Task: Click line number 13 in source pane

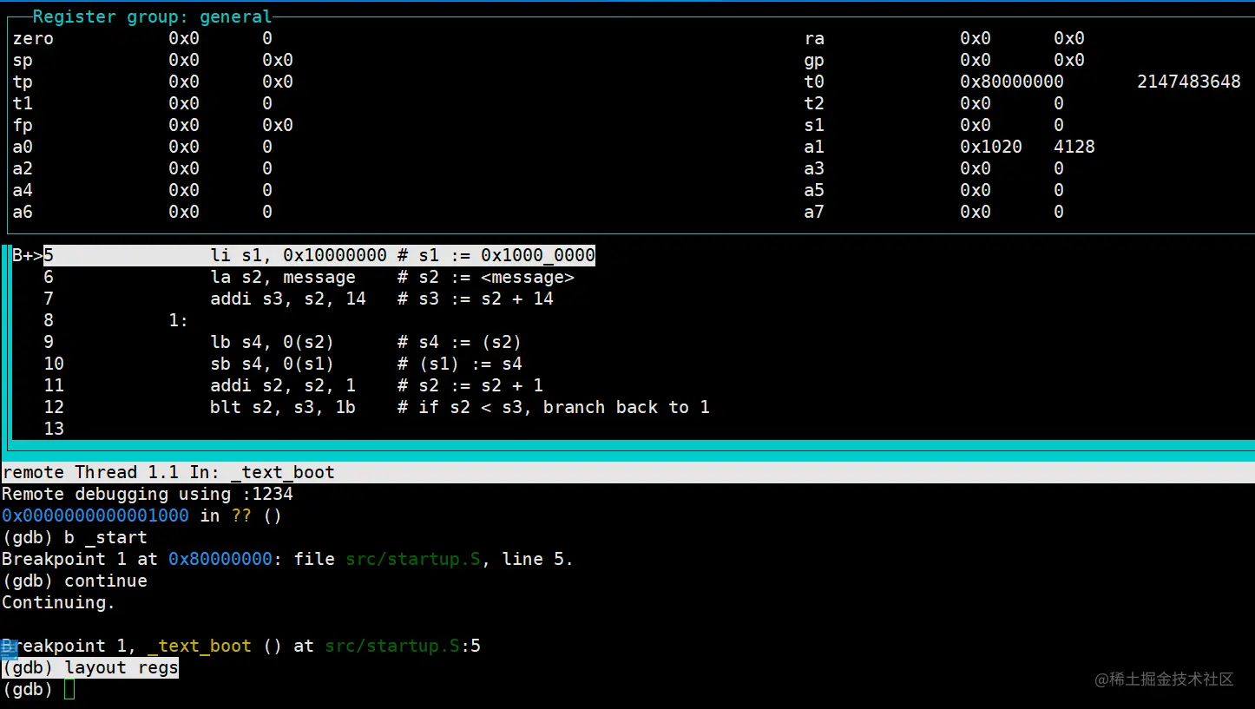Action: point(54,429)
